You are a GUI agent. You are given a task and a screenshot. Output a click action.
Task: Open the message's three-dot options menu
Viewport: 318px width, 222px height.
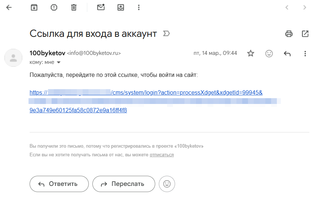pos(305,53)
